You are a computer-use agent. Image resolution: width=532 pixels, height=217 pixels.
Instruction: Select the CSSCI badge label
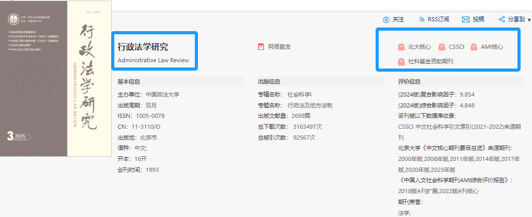coord(456,47)
